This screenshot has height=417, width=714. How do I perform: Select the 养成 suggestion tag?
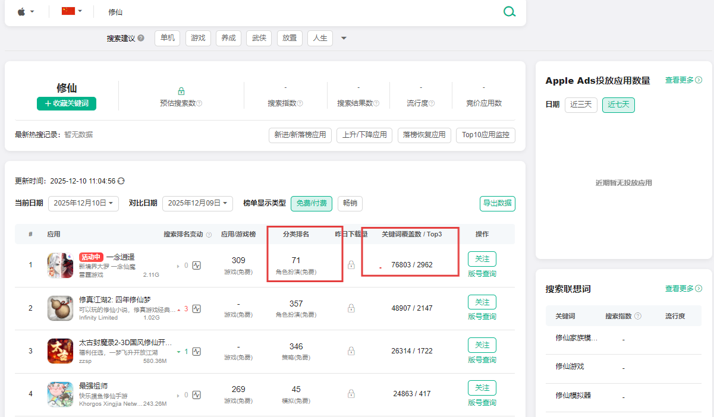click(x=228, y=37)
